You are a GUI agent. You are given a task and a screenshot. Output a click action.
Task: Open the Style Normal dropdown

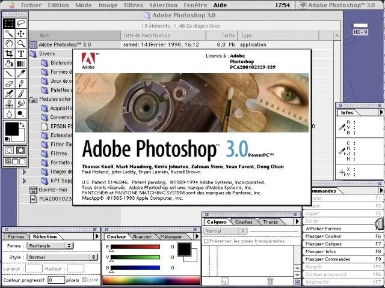tap(62, 257)
